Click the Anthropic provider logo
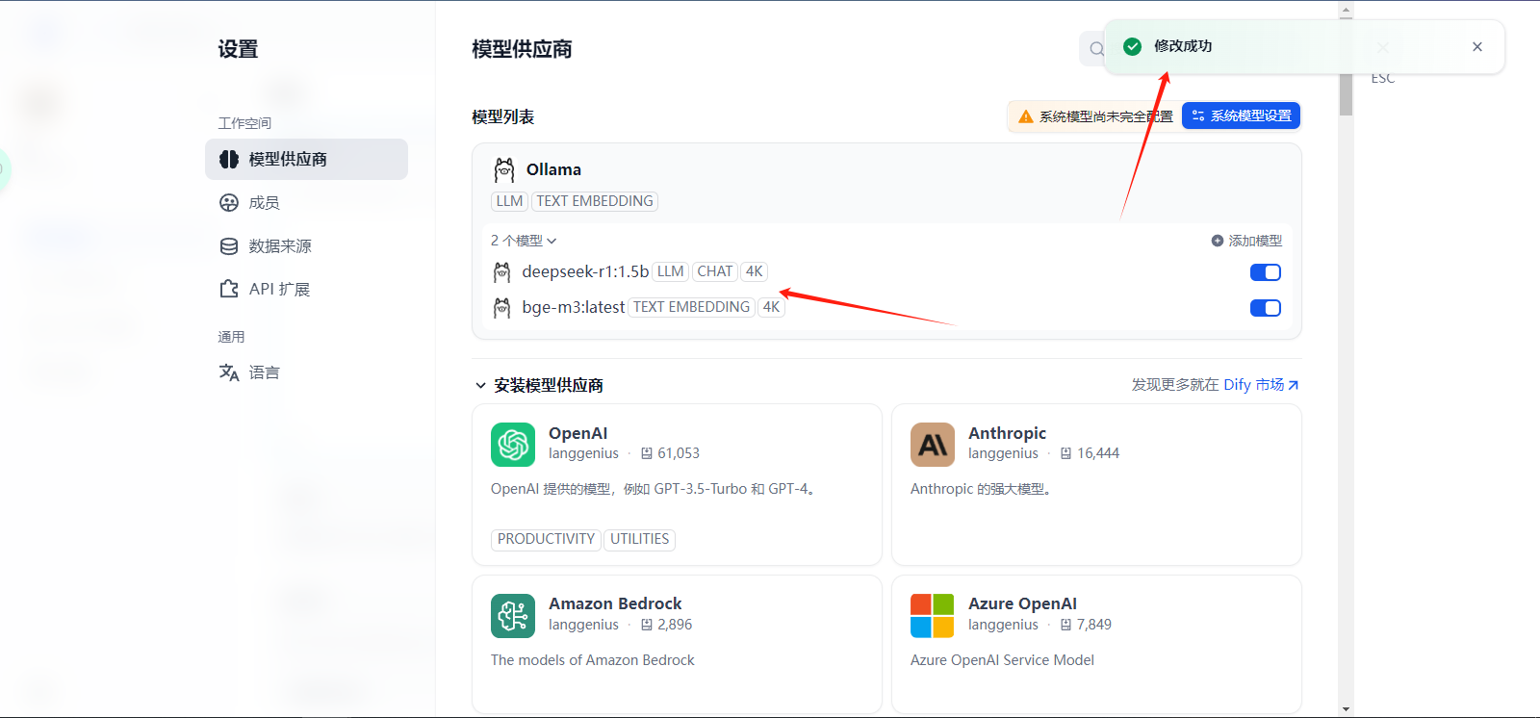 pos(933,445)
